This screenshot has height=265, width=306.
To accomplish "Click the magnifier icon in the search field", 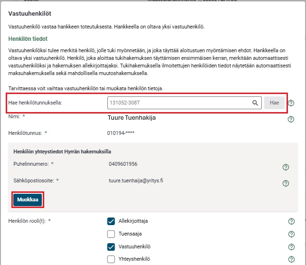I will pos(255,103).
